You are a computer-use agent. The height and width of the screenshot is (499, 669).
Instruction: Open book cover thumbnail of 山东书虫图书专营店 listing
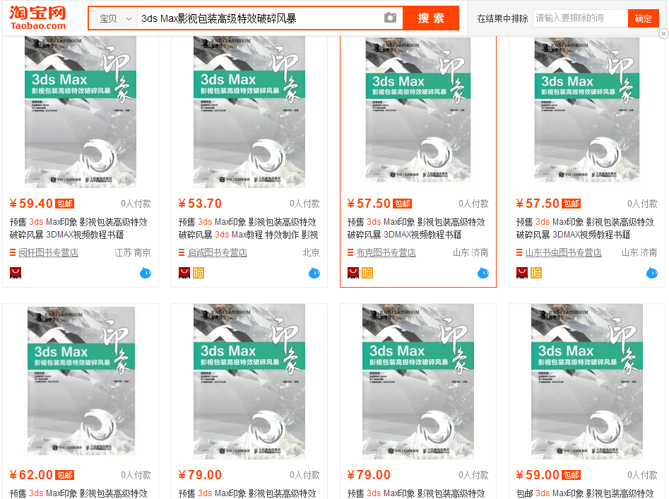pos(587,110)
